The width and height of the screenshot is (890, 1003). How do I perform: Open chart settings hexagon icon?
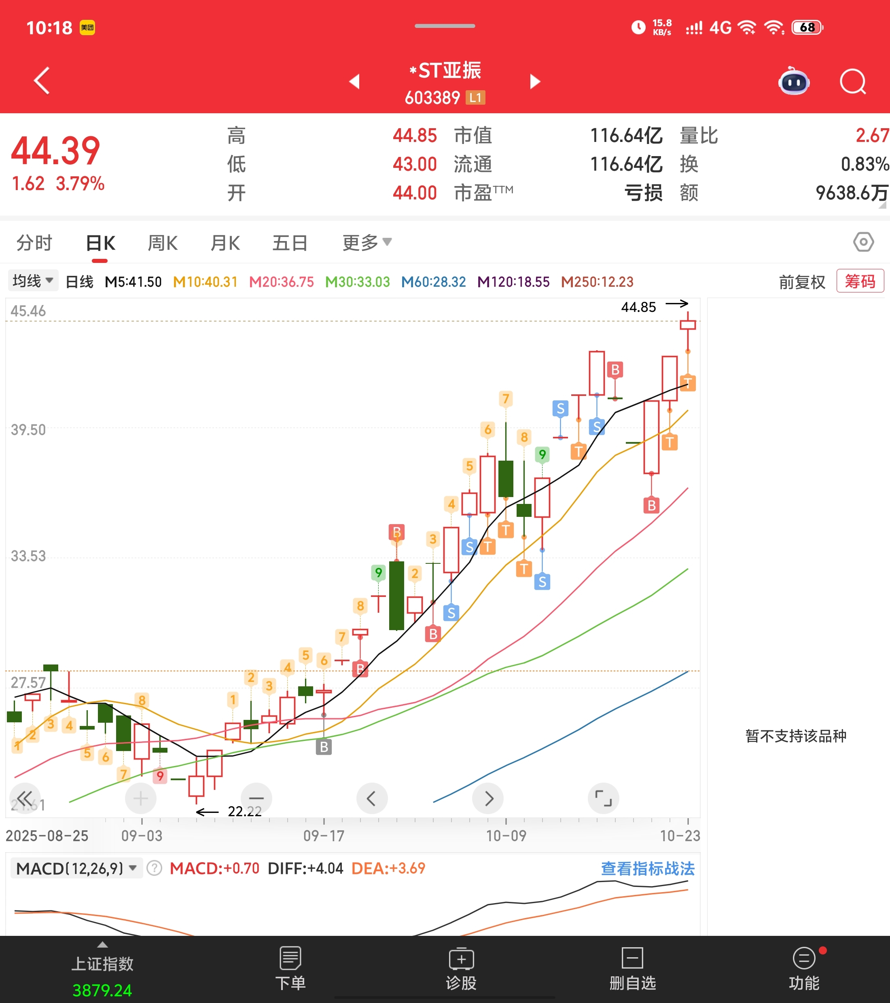coord(863,242)
